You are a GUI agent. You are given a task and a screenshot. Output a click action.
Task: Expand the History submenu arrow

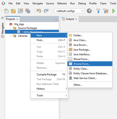66,89
